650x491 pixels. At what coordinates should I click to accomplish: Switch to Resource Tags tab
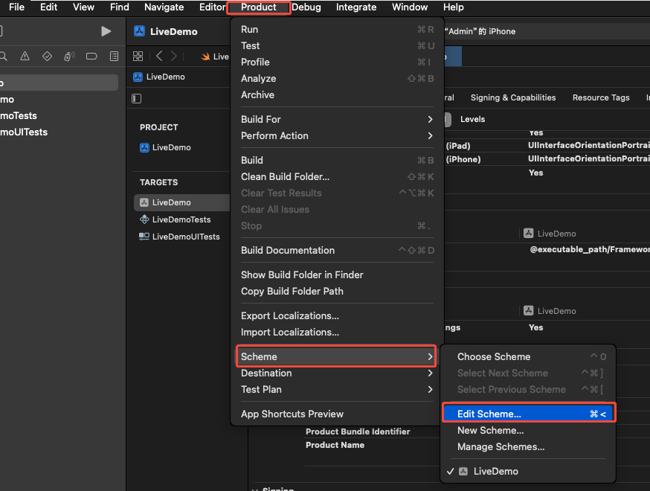click(601, 97)
